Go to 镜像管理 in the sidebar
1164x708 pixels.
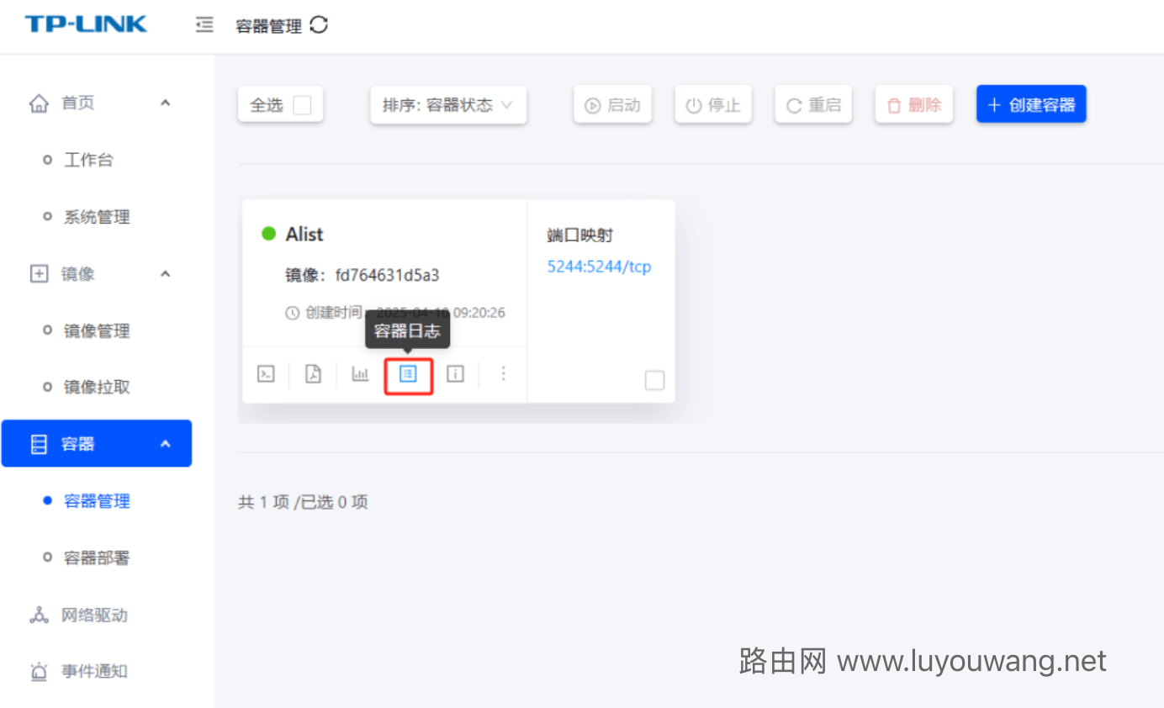click(x=97, y=331)
